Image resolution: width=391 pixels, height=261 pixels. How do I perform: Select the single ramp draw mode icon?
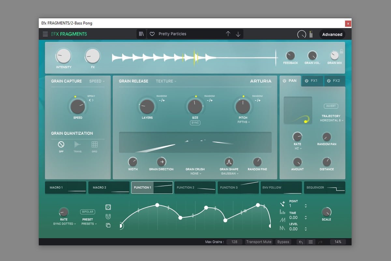point(282,220)
